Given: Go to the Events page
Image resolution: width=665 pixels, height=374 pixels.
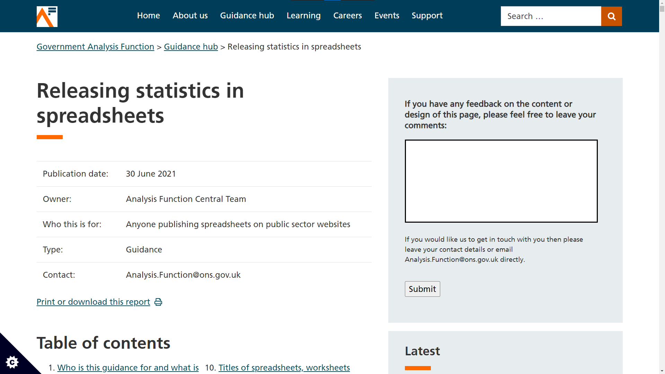Looking at the screenshot, I should (x=387, y=16).
